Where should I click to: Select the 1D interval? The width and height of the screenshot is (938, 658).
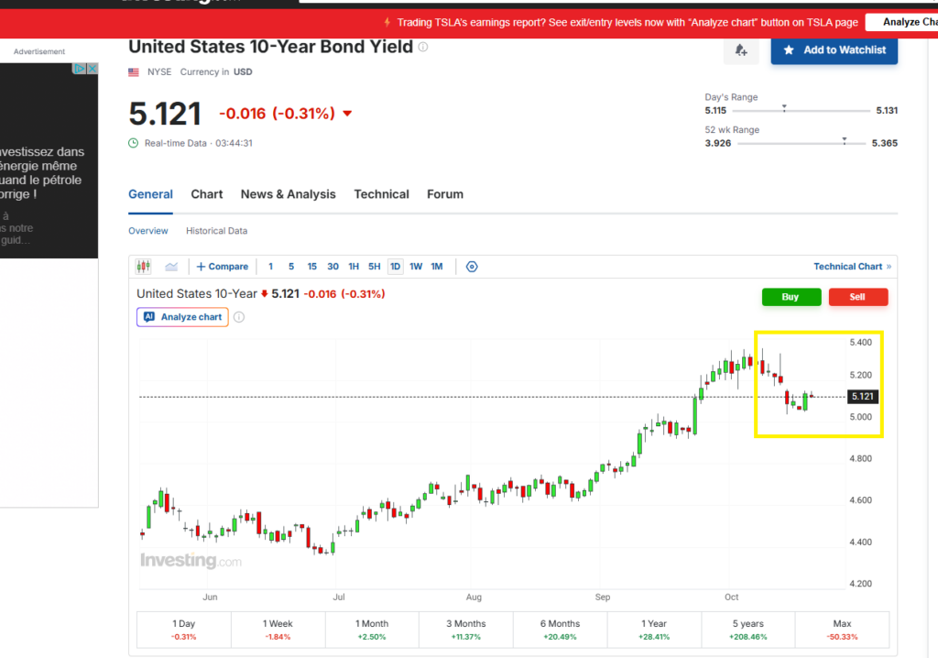[396, 267]
